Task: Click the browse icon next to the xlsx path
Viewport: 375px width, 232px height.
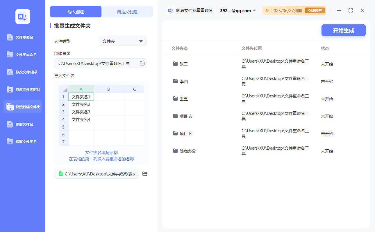Action: pos(145,174)
